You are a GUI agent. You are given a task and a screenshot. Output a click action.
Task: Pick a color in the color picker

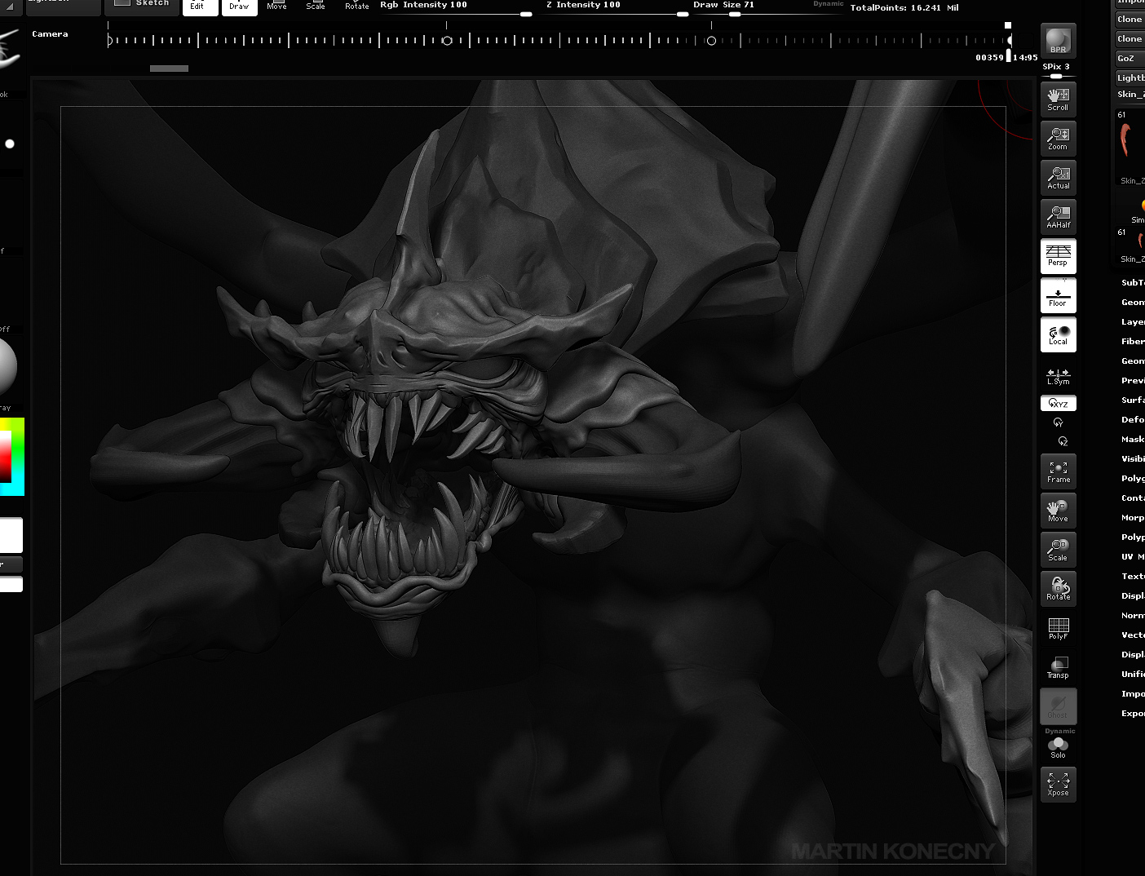pyautogui.click(x=12, y=456)
